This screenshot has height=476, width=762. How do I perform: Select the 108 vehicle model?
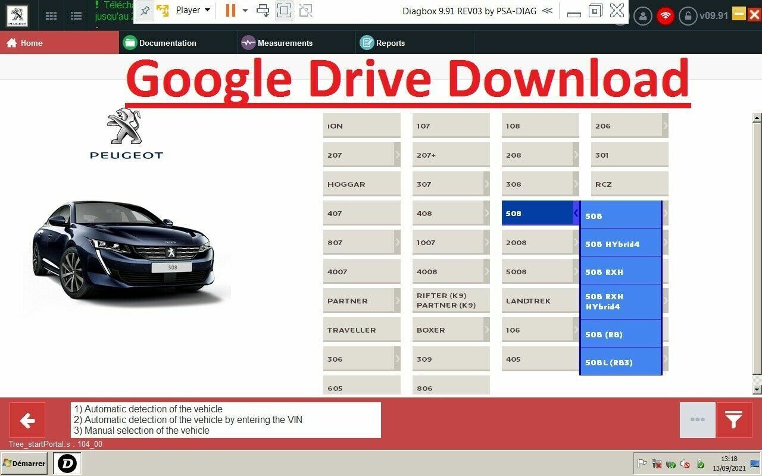[x=541, y=126]
